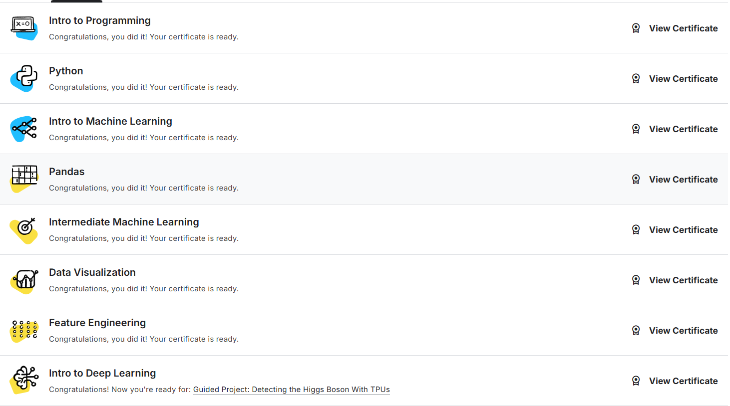730x406 pixels.
Task: Click the Pandas table grid icon
Action: 24,179
